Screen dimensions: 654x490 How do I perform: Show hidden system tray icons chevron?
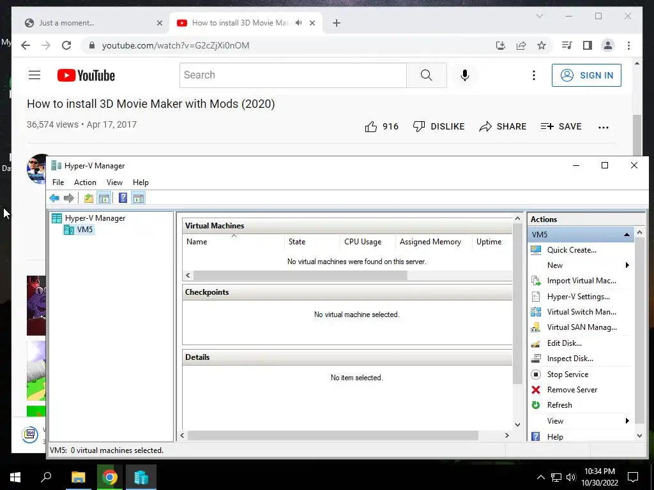[540, 477]
